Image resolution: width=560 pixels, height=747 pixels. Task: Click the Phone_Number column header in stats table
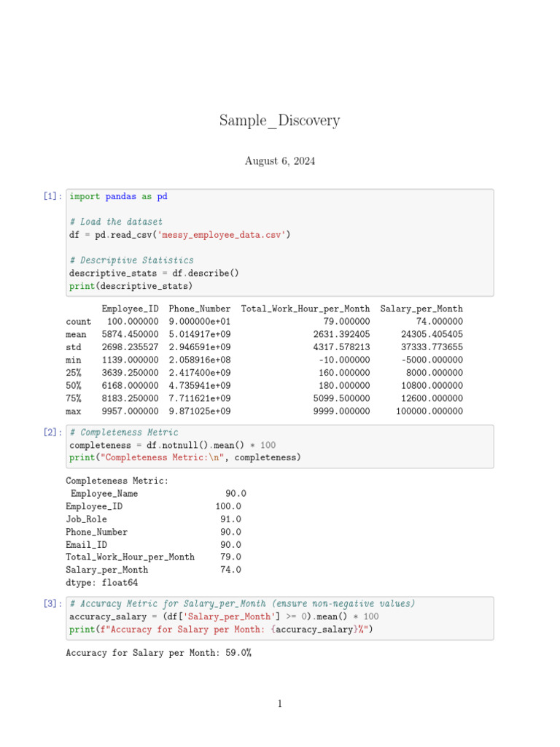click(200, 309)
